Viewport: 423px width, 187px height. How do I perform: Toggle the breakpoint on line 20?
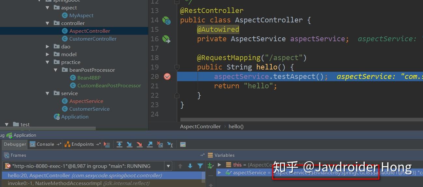pos(167,76)
